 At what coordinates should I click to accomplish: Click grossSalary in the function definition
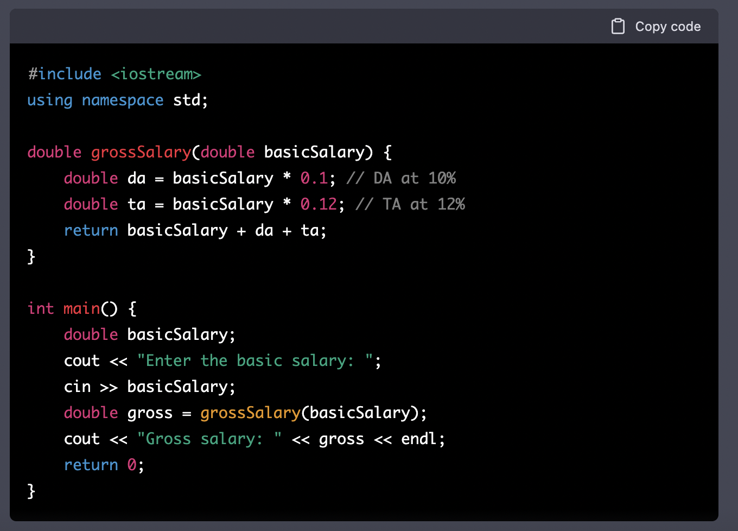(141, 152)
